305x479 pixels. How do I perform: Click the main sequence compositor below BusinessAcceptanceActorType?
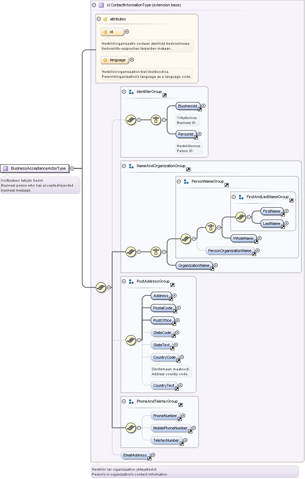pyautogui.click(x=101, y=287)
